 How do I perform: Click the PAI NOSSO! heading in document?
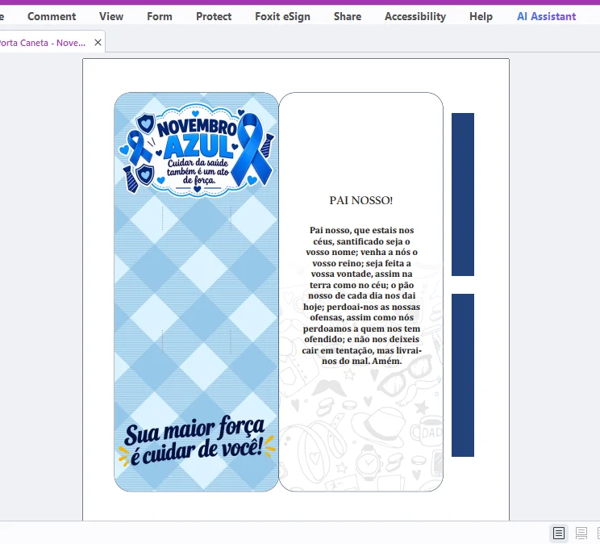pos(361,200)
